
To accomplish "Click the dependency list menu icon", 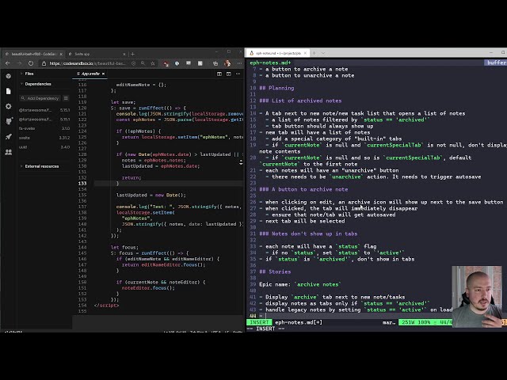I will pos(66,98).
